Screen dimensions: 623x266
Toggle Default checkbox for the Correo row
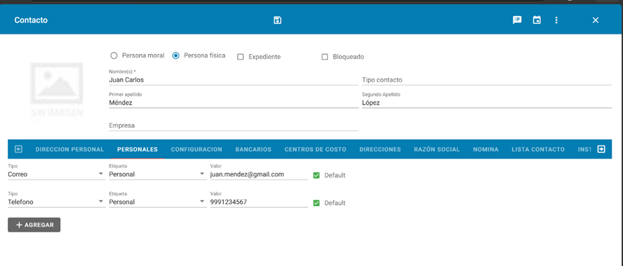pyautogui.click(x=317, y=176)
